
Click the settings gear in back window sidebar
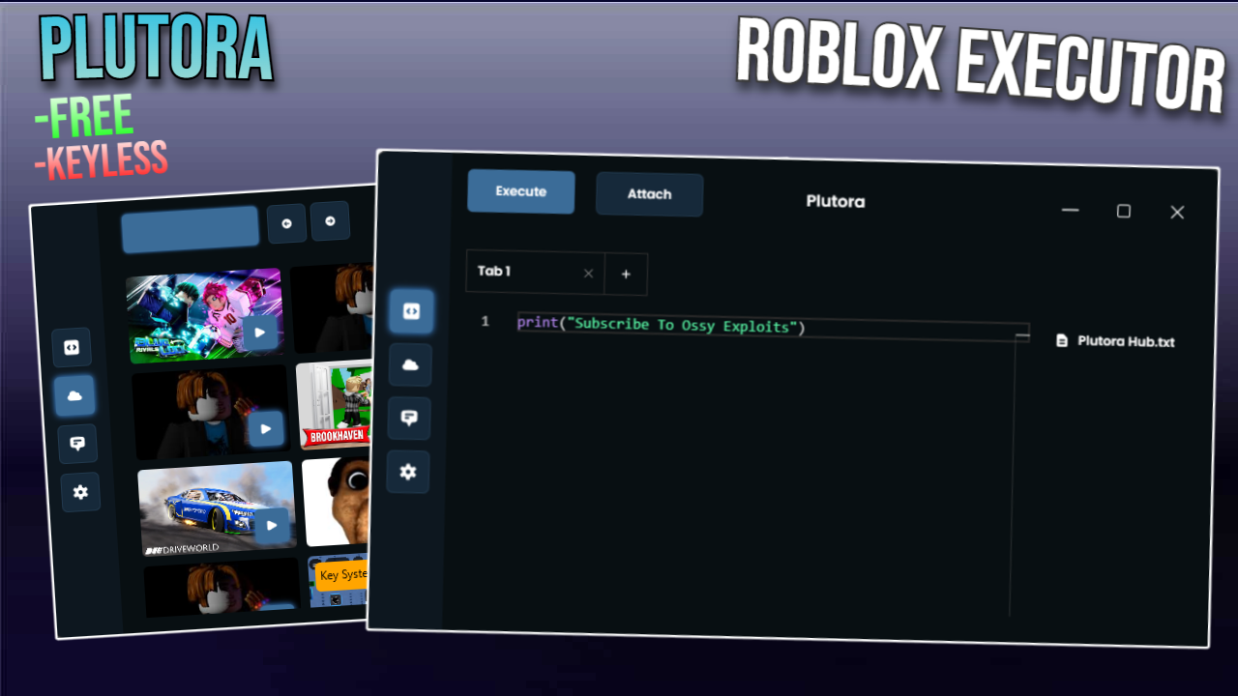pyautogui.click(x=80, y=492)
